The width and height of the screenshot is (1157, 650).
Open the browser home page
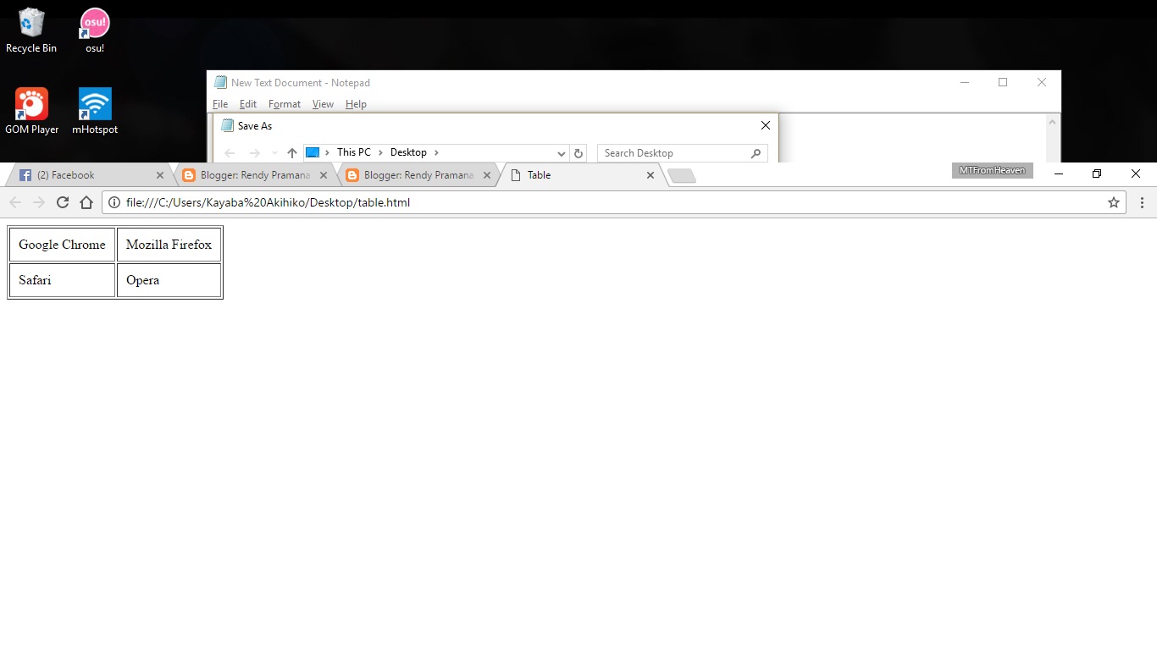87,202
